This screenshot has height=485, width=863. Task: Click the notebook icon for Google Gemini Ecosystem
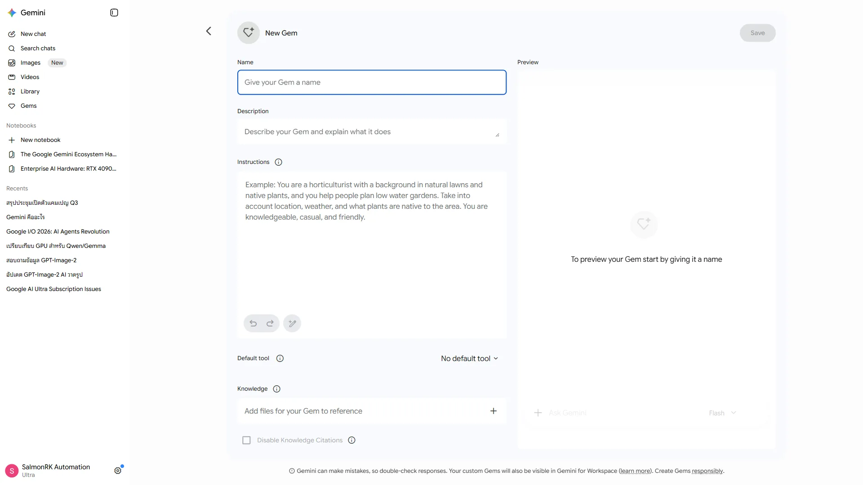pos(12,154)
